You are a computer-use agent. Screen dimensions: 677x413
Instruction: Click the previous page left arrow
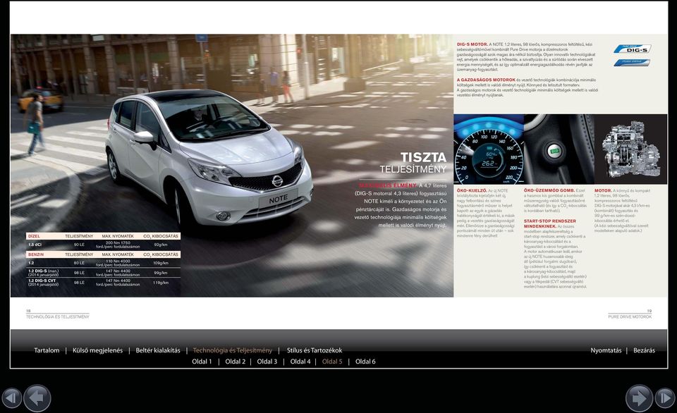click(x=37, y=398)
